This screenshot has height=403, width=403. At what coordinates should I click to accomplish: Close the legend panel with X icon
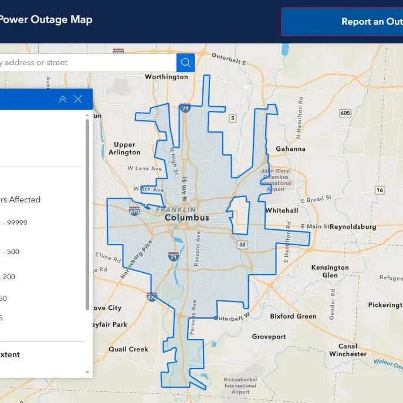[78, 99]
